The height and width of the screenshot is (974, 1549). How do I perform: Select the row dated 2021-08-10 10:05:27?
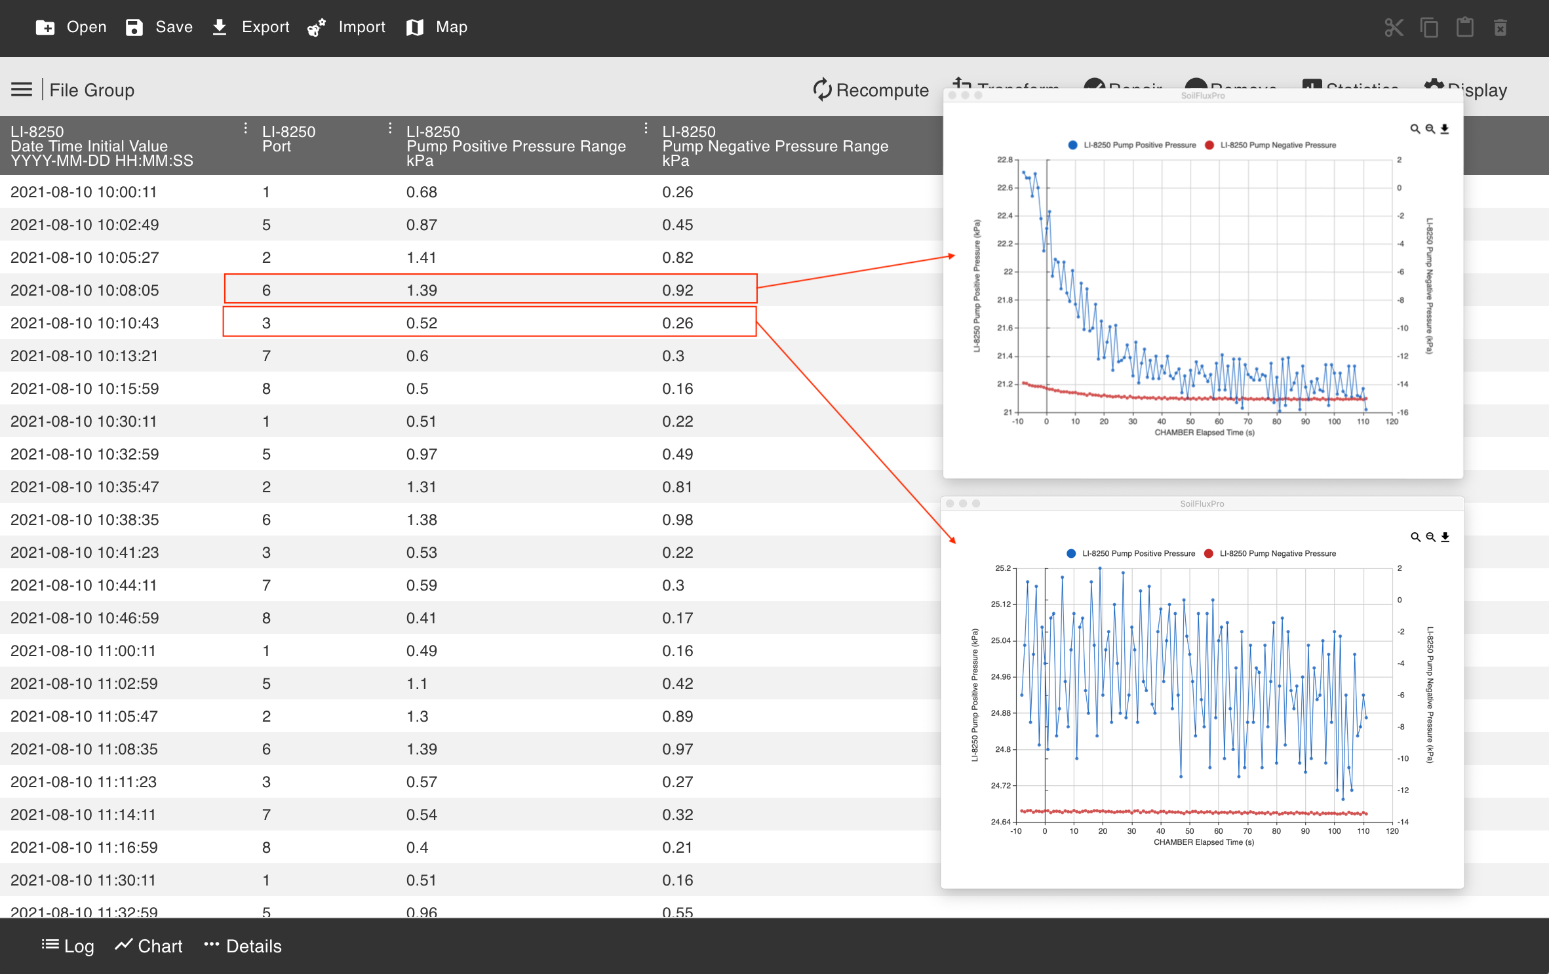pyautogui.click(x=471, y=258)
